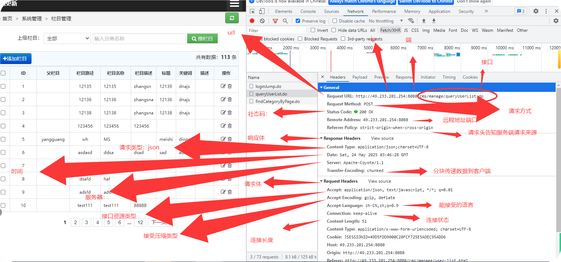Open the Cookies tab of the request
Image resolution: width=561 pixels, height=262 pixels.
pyautogui.click(x=470, y=77)
